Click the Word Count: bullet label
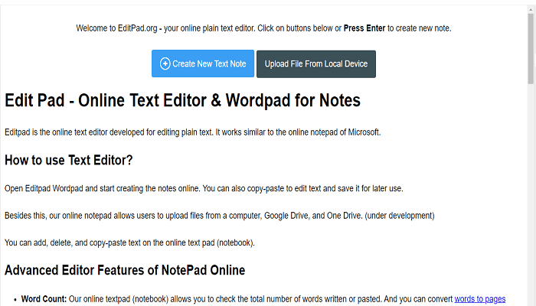 (44, 299)
